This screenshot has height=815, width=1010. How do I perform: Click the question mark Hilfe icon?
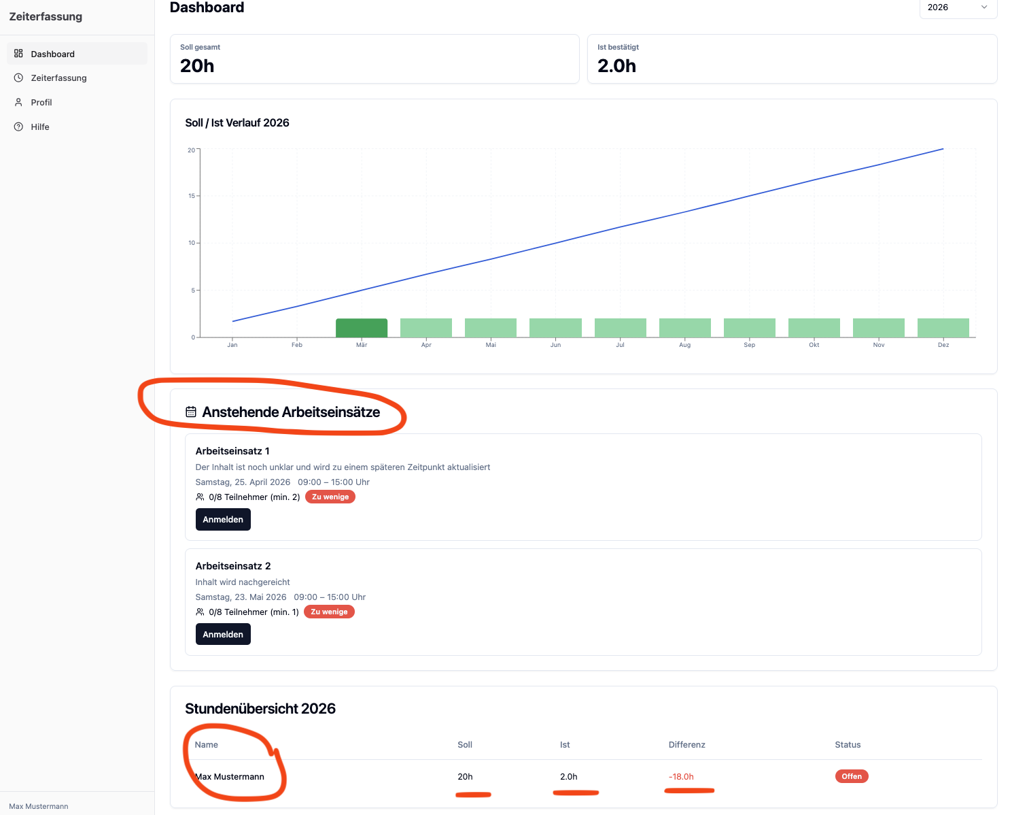point(18,127)
